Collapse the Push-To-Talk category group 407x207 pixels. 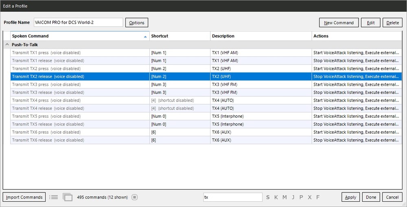(7, 45)
